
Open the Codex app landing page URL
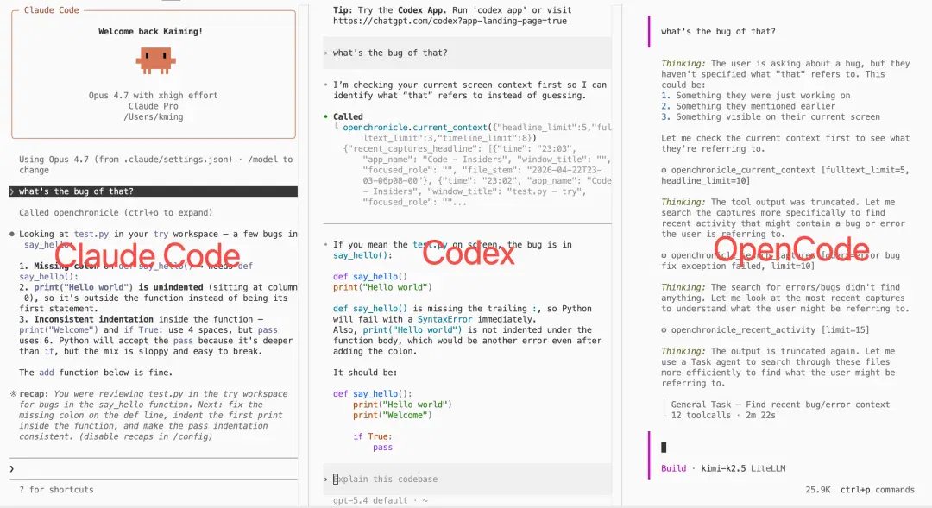450,21
